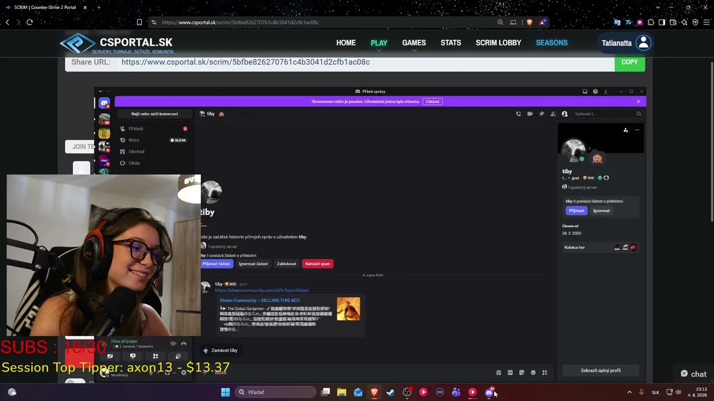Open Discord inbox icon
This screenshot has width=714, height=401.
[585, 91]
